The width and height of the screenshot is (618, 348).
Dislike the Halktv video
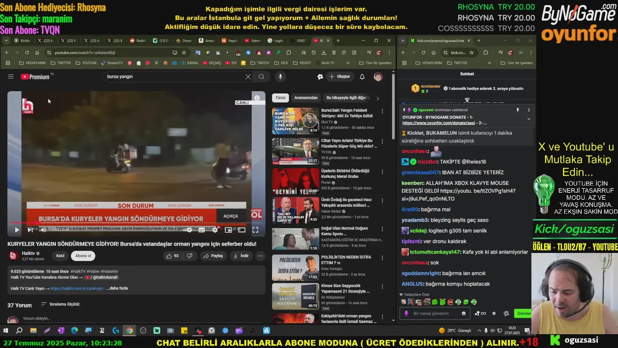[190, 256]
